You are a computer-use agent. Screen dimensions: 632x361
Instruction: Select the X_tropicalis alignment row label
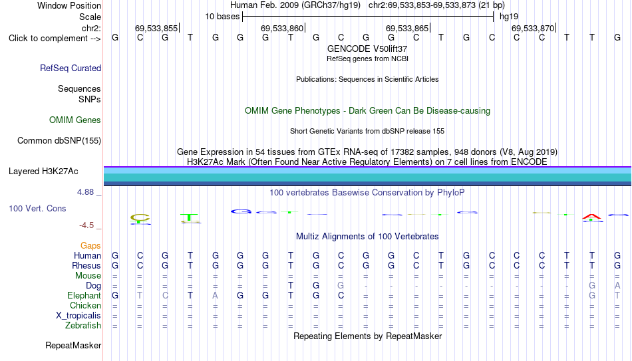[x=79, y=316]
